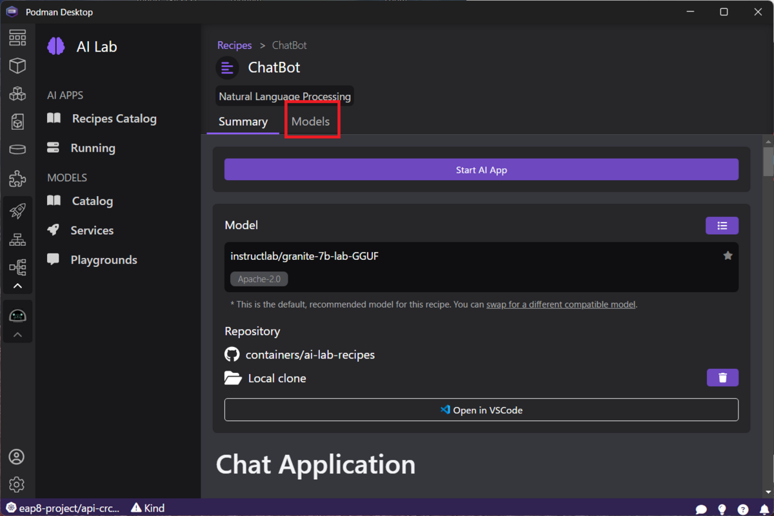Click the scrollbar down arrow
The height and width of the screenshot is (516, 774).
pos(768,492)
